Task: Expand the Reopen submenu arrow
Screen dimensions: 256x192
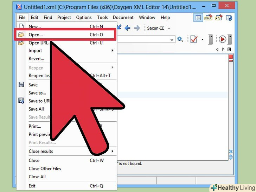Action: 112,68
